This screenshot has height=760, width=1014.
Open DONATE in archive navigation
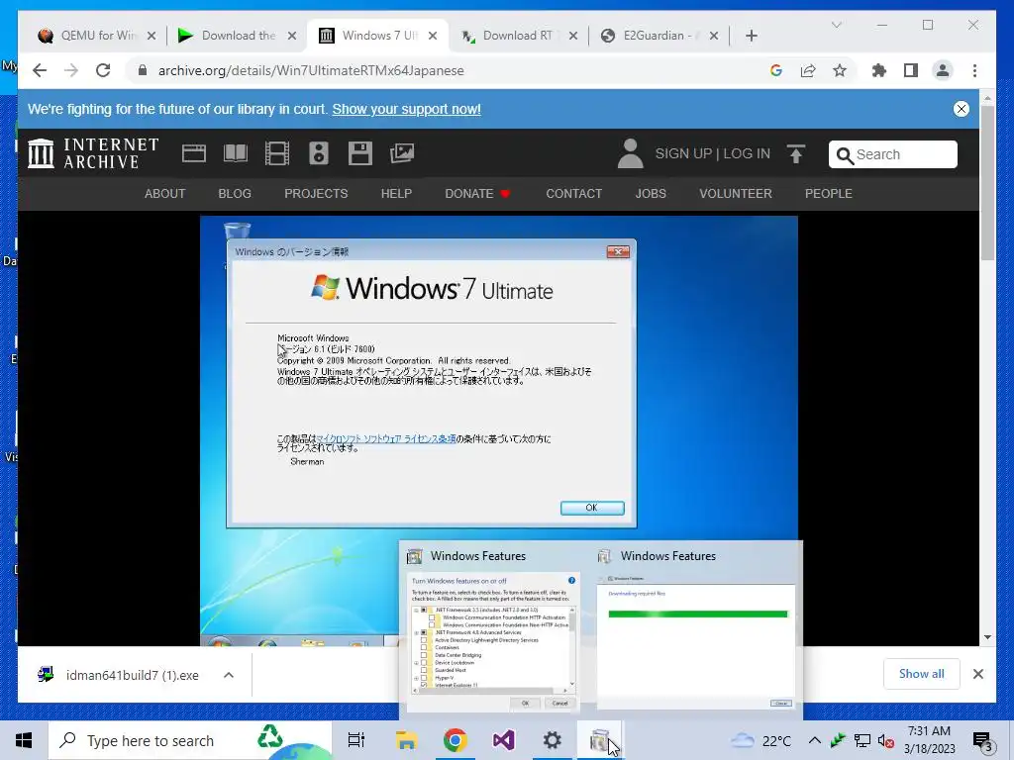[x=477, y=194]
